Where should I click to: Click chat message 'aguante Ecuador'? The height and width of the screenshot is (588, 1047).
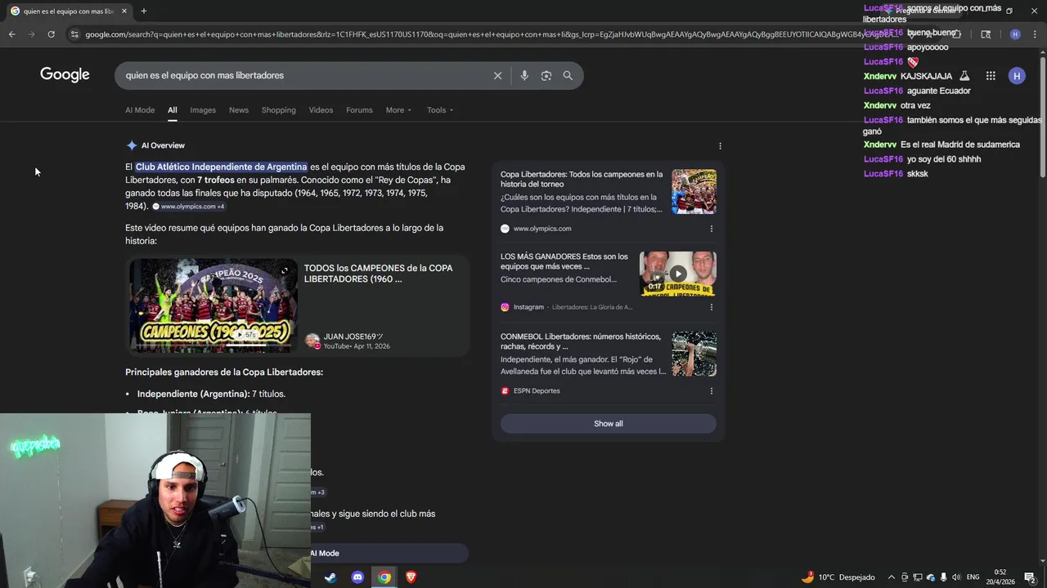point(939,91)
